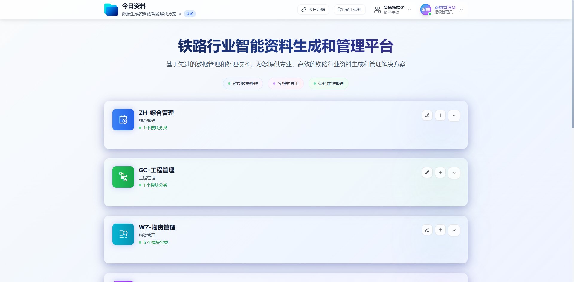Click the WZ-物资管理 teal search-list icon

coord(123,234)
